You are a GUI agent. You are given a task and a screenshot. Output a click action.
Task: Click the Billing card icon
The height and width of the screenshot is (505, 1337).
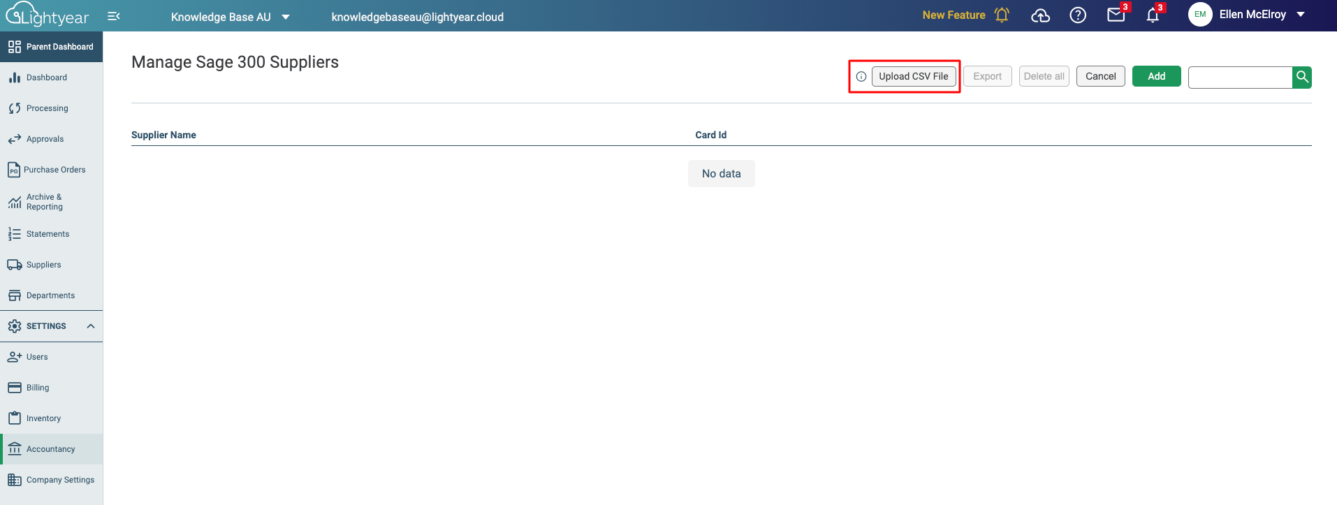15,388
